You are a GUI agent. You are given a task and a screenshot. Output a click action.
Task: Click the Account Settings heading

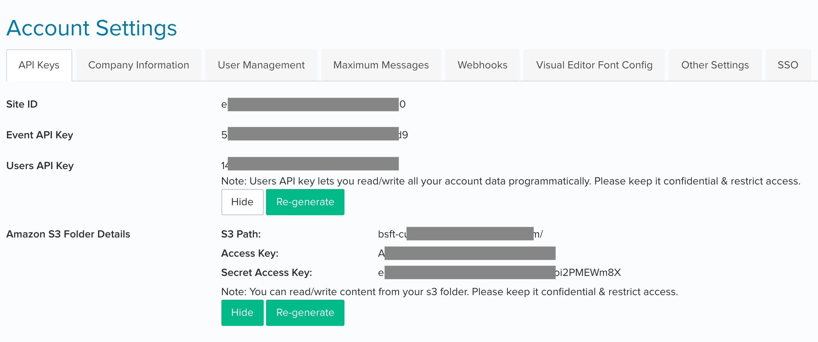(91, 28)
